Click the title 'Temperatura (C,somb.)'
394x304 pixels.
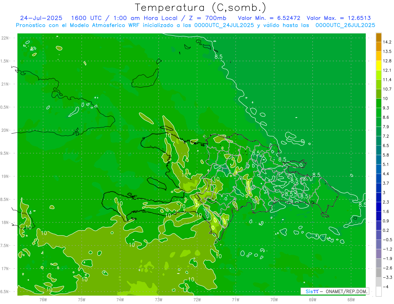[x=201, y=8]
